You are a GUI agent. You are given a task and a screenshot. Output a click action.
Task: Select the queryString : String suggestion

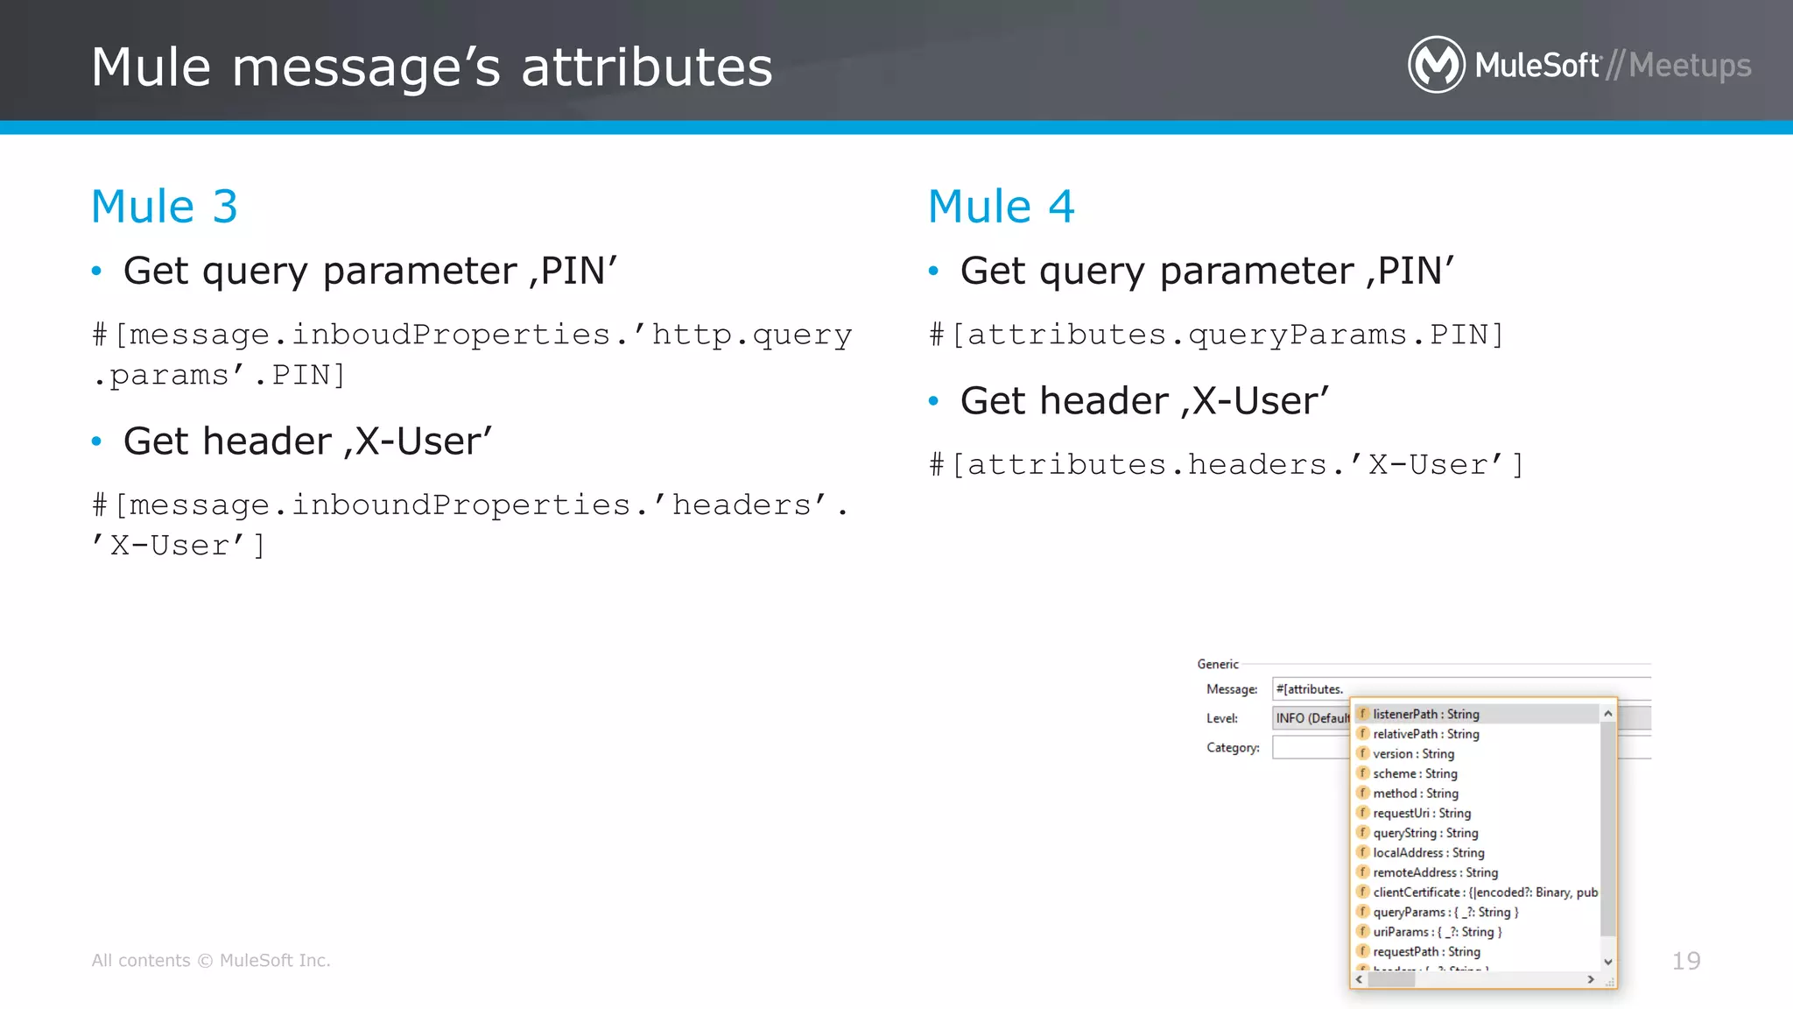pos(1476,833)
